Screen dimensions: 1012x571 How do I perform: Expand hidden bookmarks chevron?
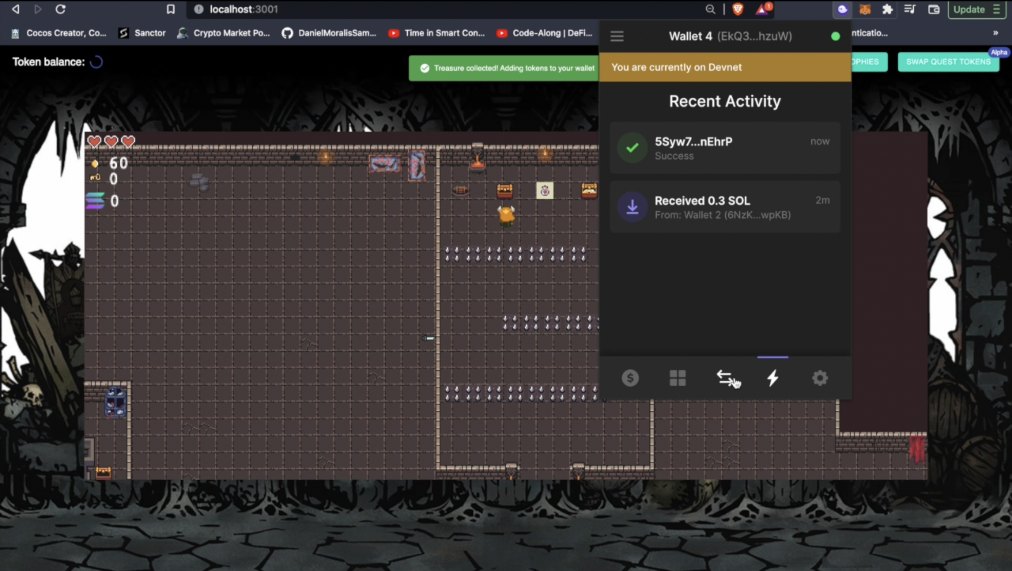(x=995, y=33)
